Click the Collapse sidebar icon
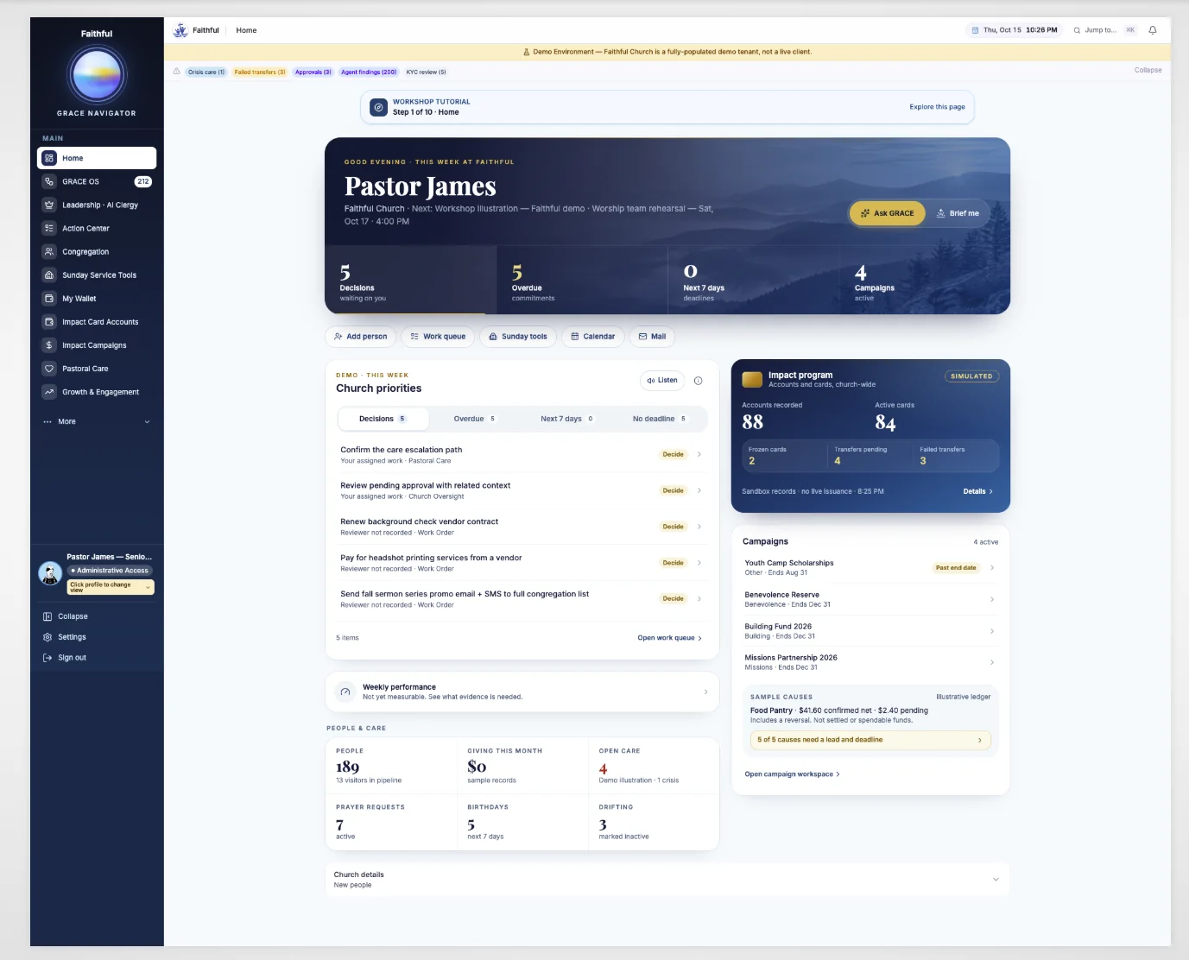1189x960 pixels. 47,616
